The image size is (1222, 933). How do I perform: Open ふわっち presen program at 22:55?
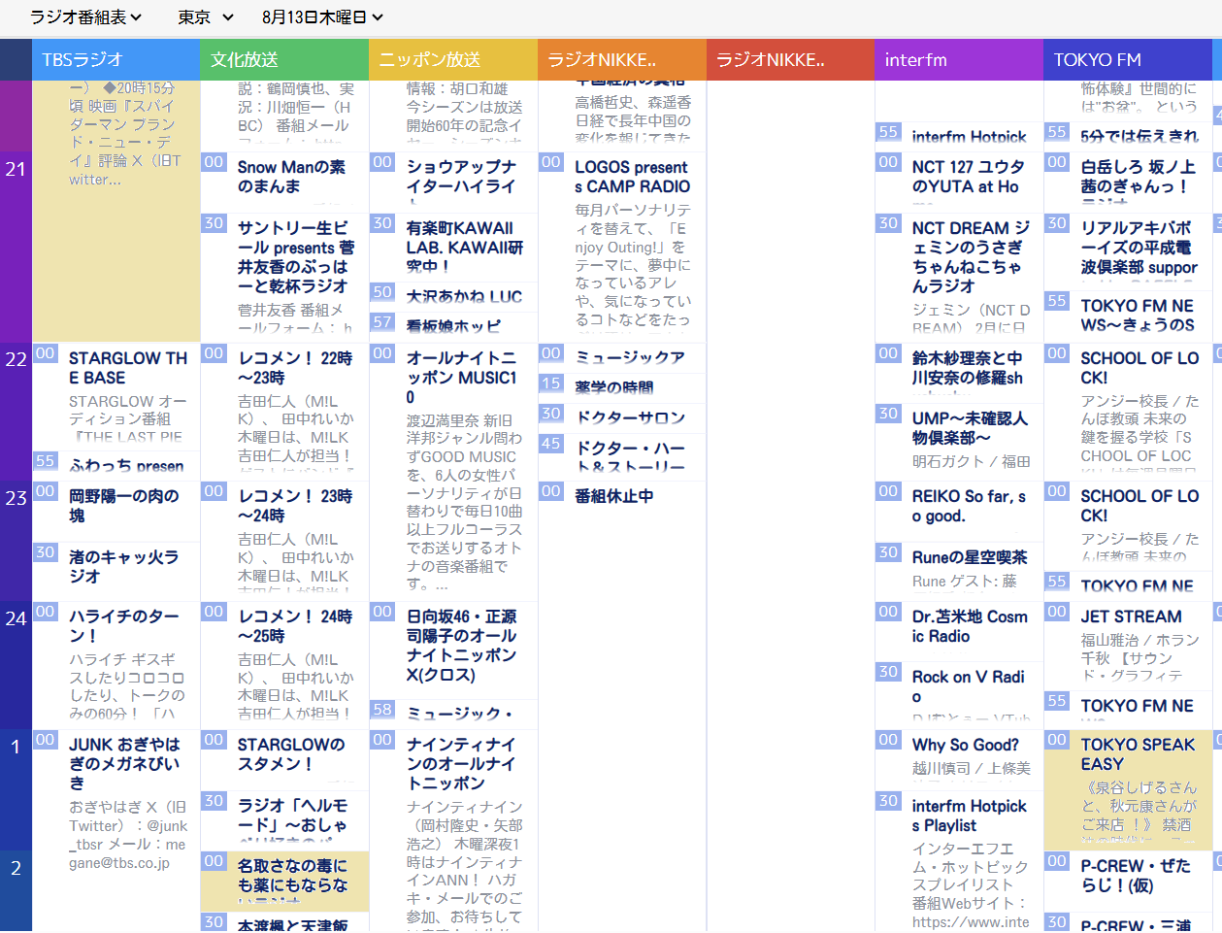click(126, 465)
